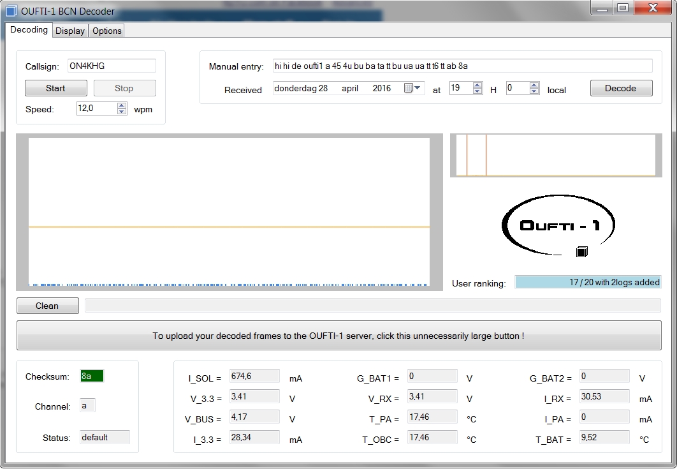Select month april in Received date
Image resolution: width=677 pixels, height=469 pixels.
[350, 88]
